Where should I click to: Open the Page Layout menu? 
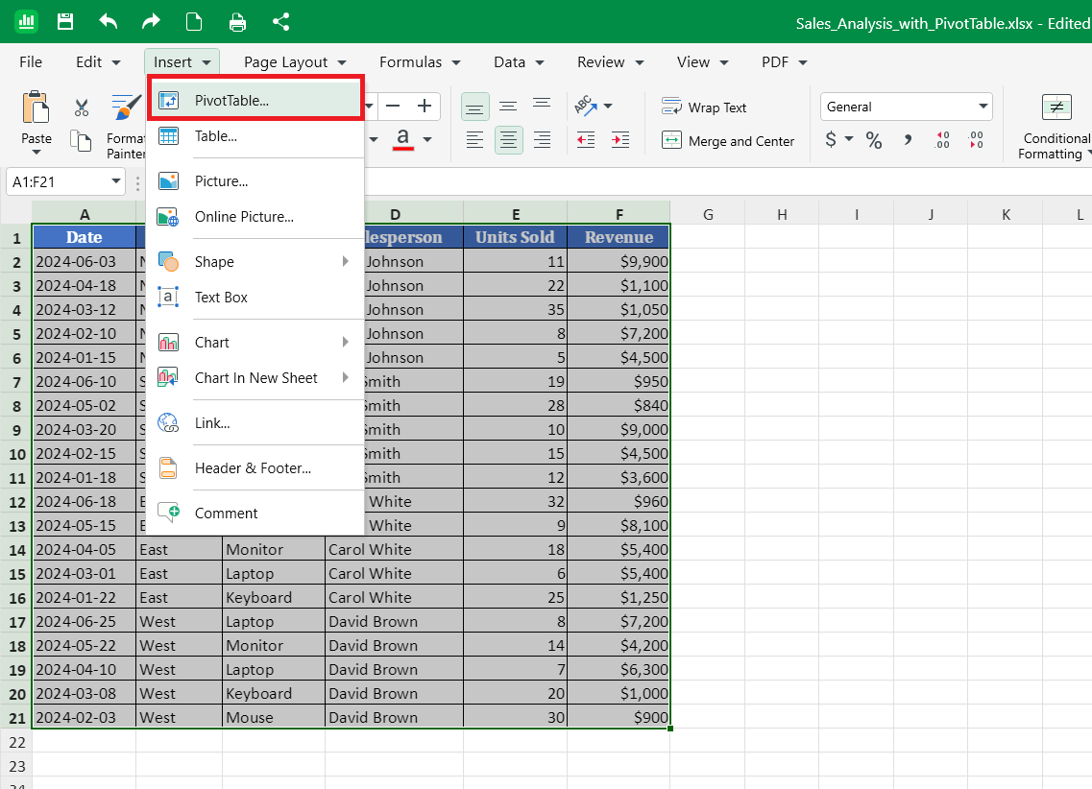pyautogui.click(x=295, y=62)
